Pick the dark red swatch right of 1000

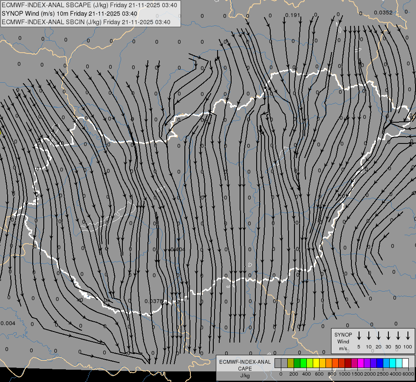(348, 363)
